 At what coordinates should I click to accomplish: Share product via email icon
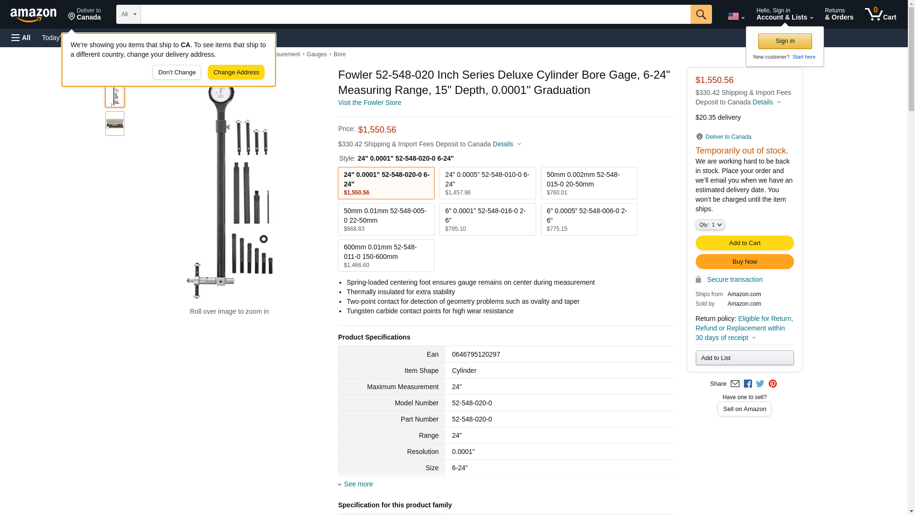tap(735, 384)
